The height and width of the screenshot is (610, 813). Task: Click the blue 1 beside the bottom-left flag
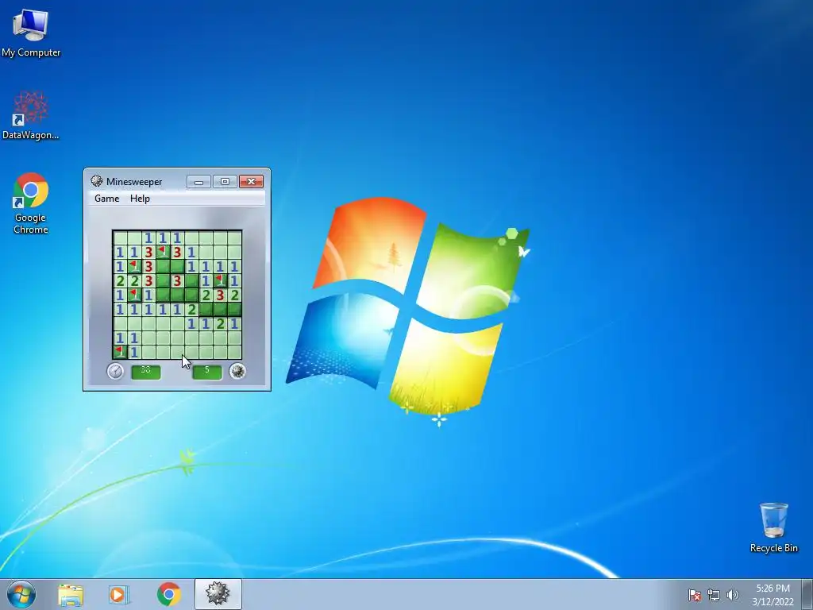[x=134, y=352]
